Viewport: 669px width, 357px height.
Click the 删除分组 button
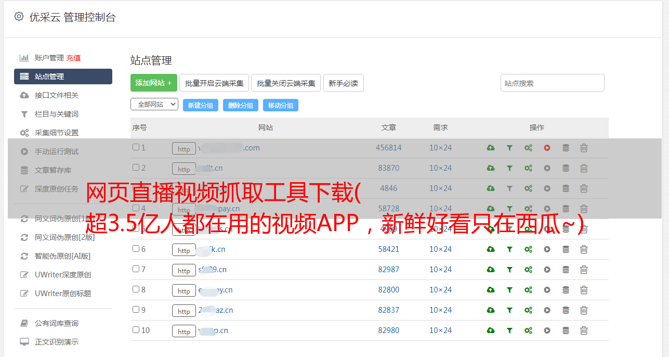(x=241, y=105)
